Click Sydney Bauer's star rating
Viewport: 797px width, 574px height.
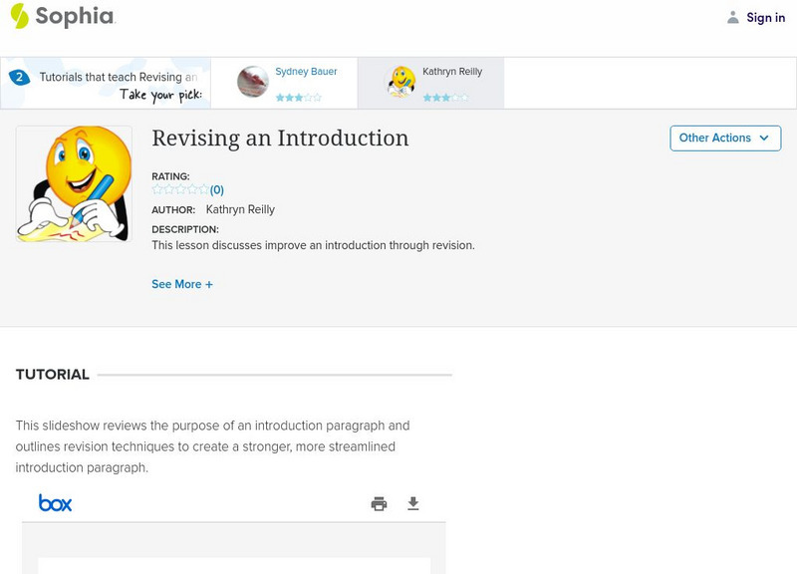pyautogui.click(x=298, y=98)
